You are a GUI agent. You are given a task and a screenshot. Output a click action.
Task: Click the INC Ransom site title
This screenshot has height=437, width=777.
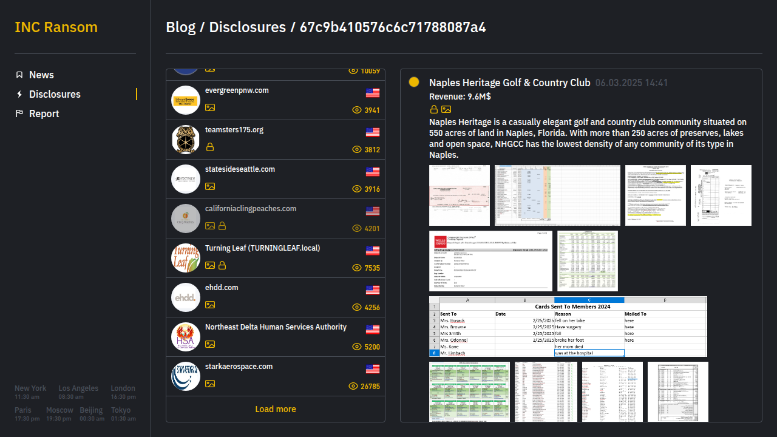(x=56, y=27)
